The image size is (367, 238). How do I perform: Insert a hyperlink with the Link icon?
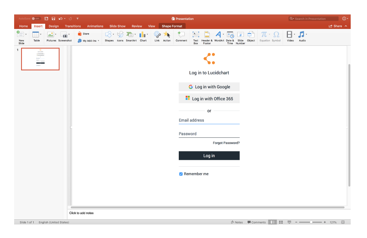157,35
